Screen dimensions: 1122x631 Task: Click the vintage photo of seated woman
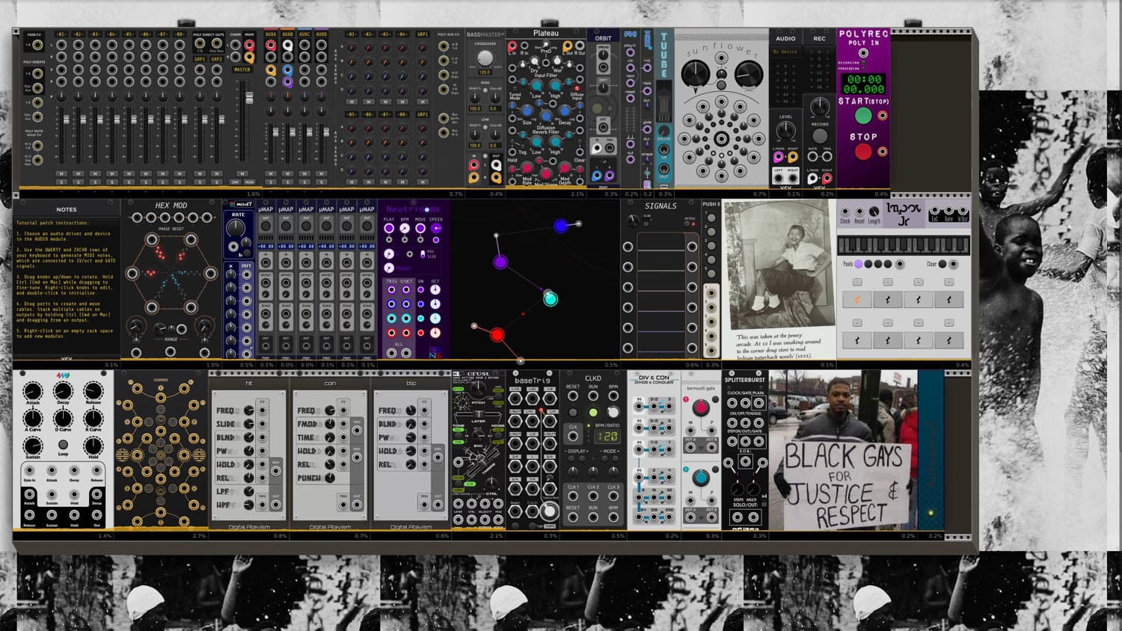(778, 279)
